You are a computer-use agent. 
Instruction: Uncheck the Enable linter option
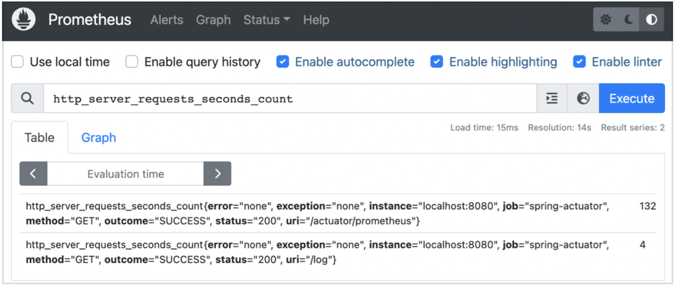(x=579, y=62)
